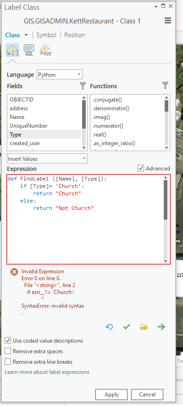The image size is (183, 406).
Task: Click the Fields list scrollbar
Action: (84, 114)
